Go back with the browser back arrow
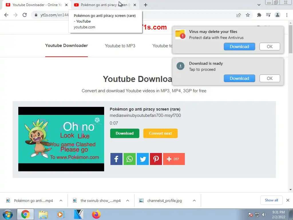This screenshot has width=293, height=220. [6, 15]
